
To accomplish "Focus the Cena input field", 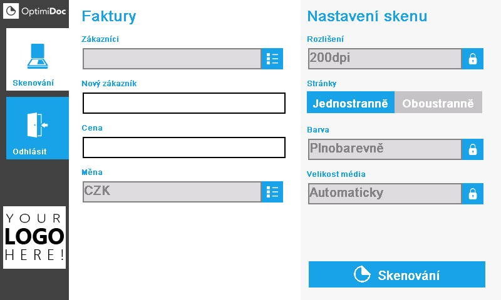I will (x=184, y=147).
